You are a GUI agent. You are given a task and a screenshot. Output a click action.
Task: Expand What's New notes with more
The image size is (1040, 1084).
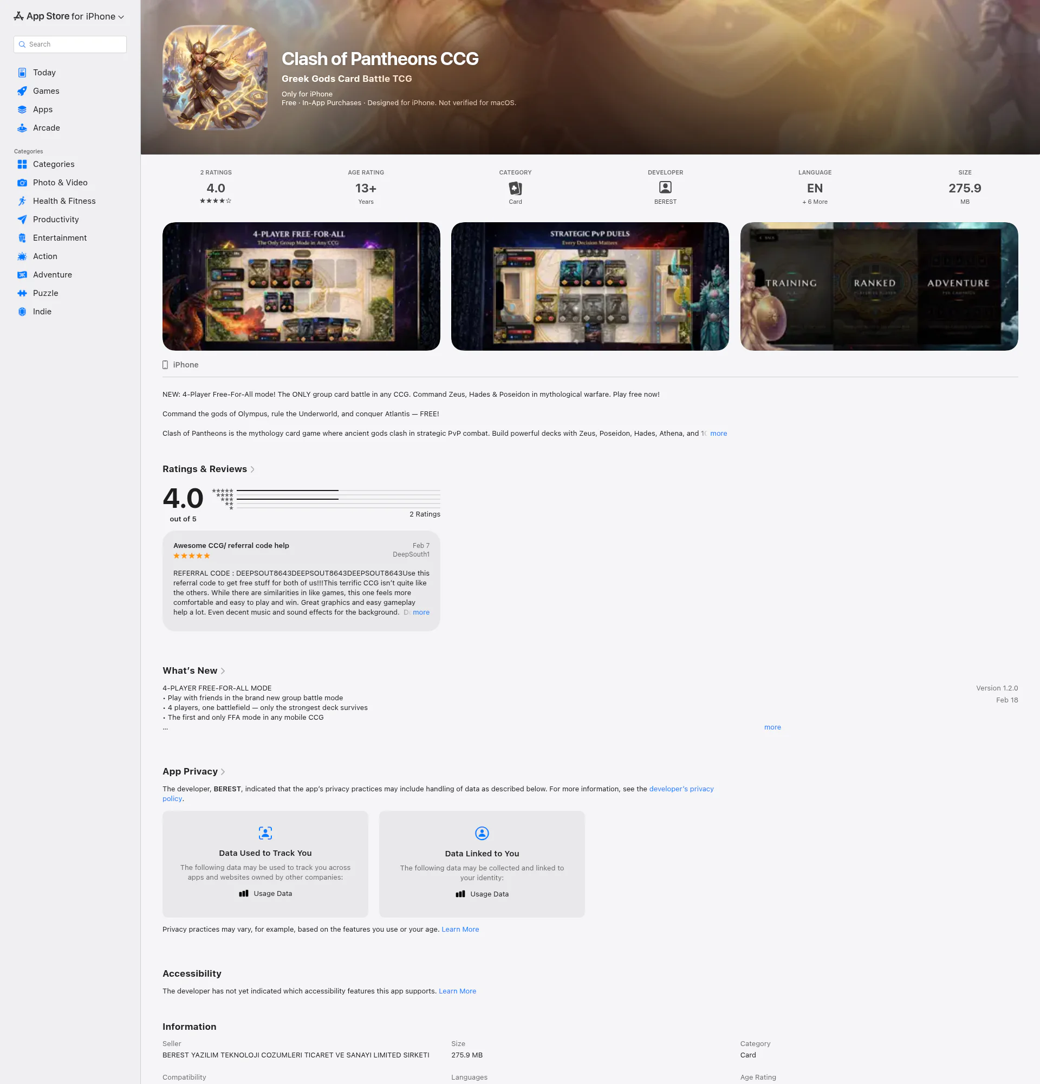[772, 727]
